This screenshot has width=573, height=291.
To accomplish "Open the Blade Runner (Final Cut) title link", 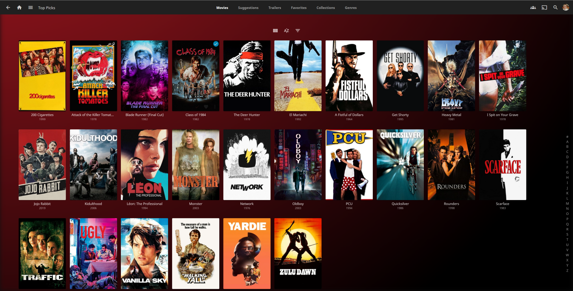I will 144,115.
